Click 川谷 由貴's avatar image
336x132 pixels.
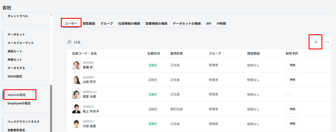(77, 124)
